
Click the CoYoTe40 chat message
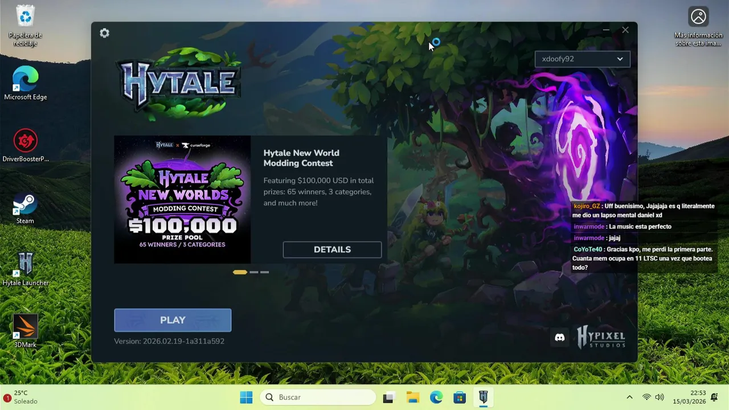(644, 259)
